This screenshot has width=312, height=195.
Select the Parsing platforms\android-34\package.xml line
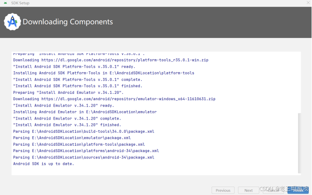86,151
